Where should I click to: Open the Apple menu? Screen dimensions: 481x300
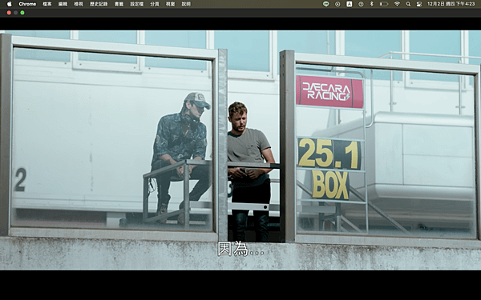[x=9, y=4]
